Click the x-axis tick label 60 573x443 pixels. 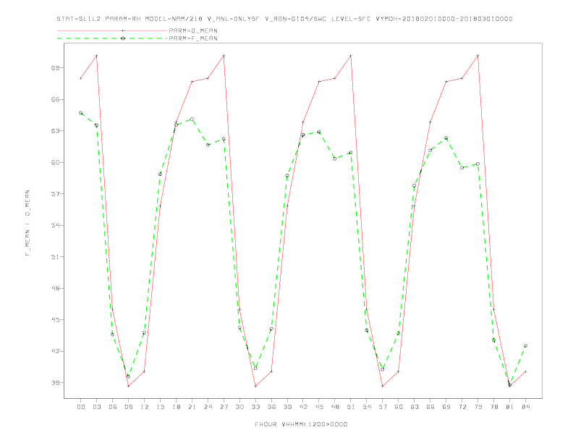click(x=399, y=407)
